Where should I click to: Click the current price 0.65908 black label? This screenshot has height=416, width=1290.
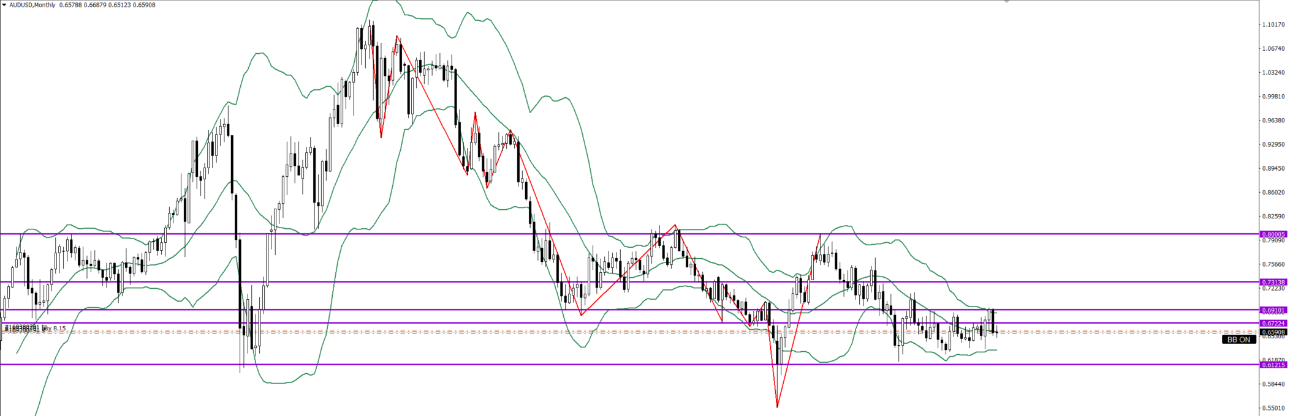[x=1273, y=332]
